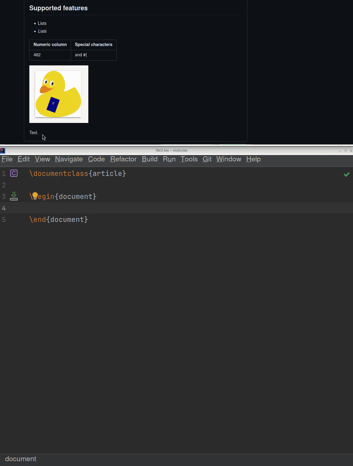Open the Tools menu
Image resolution: width=353 pixels, height=466 pixels.
[x=189, y=159]
